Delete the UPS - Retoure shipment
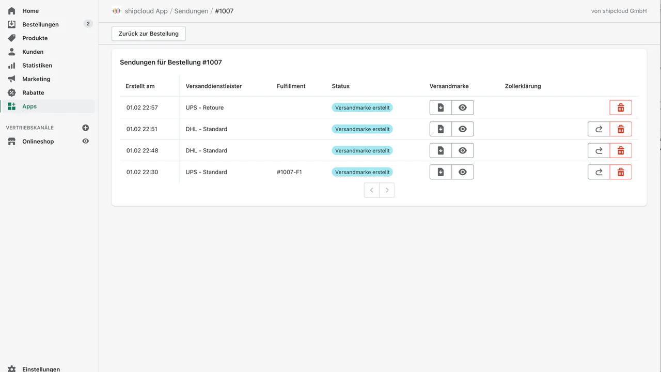 621,107
